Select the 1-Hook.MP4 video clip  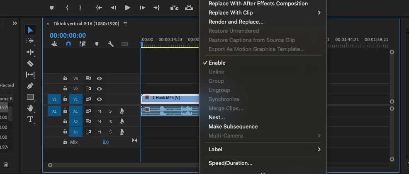[x=170, y=99]
